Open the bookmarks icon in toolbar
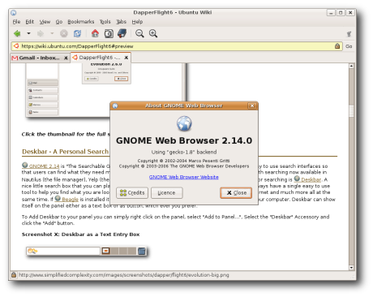The width and height of the screenshot is (373, 297). [122, 33]
